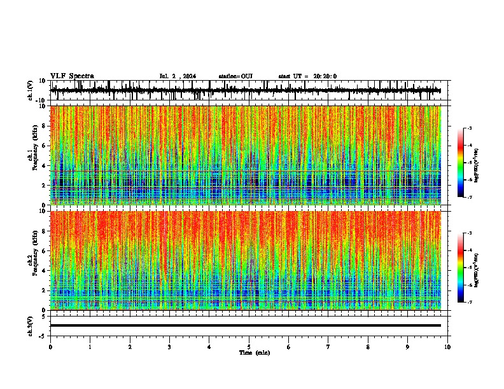
Task: Click the station name header text
Action: pos(235,76)
